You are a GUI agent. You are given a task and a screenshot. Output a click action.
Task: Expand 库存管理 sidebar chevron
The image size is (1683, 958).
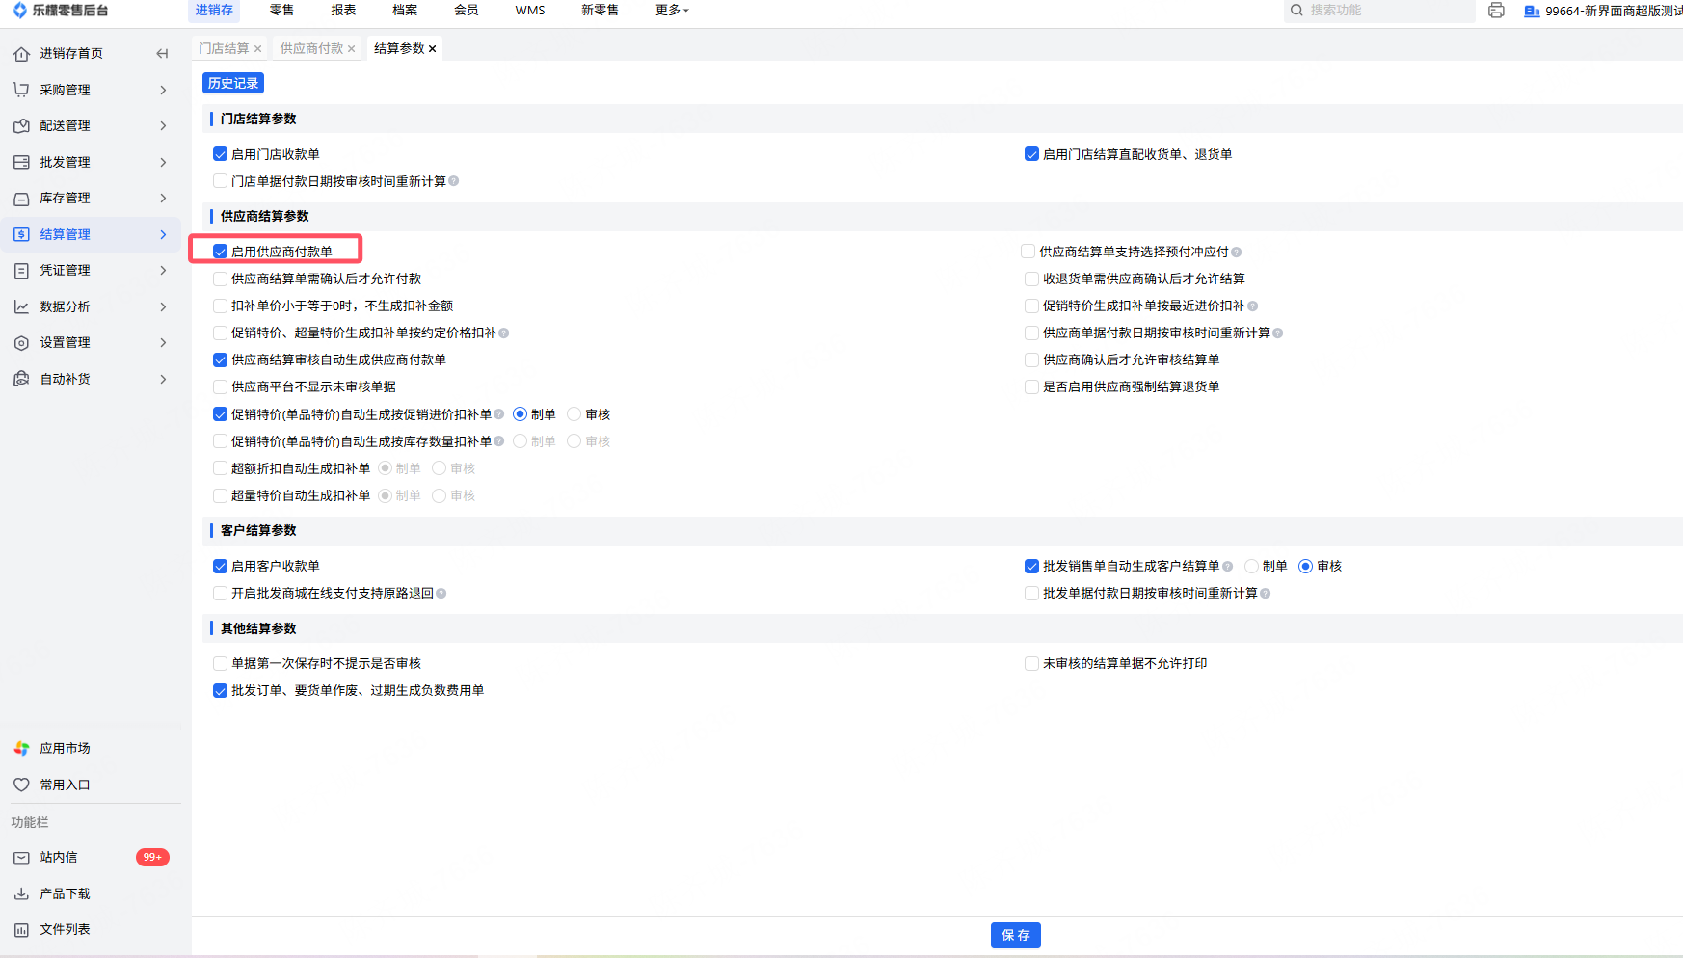tap(163, 199)
